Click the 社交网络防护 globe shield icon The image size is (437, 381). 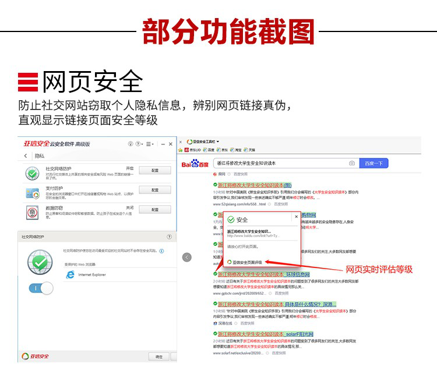click(31, 172)
